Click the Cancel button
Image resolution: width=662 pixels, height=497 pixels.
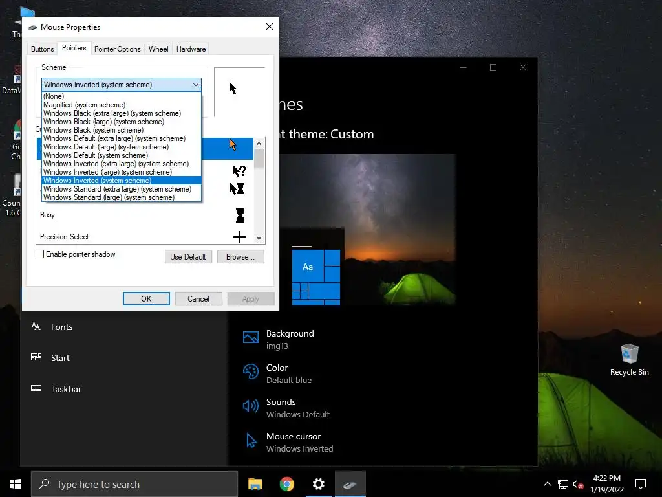(198, 299)
